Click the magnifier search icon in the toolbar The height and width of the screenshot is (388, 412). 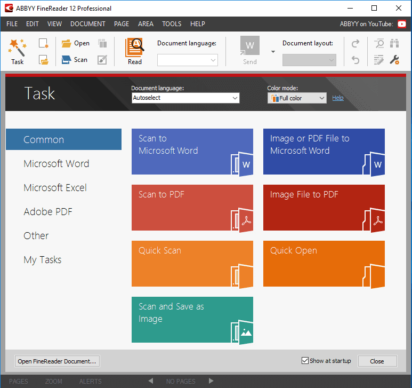(x=379, y=43)
